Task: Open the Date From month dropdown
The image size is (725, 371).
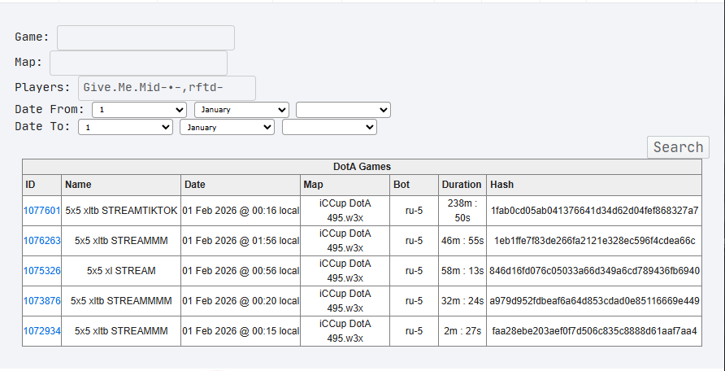Action: tap(241, 110)
